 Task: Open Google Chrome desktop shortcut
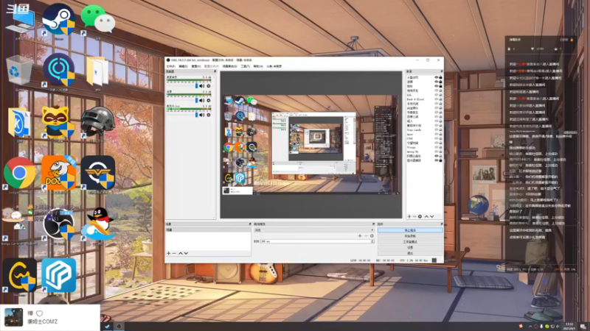click(20, 174)
